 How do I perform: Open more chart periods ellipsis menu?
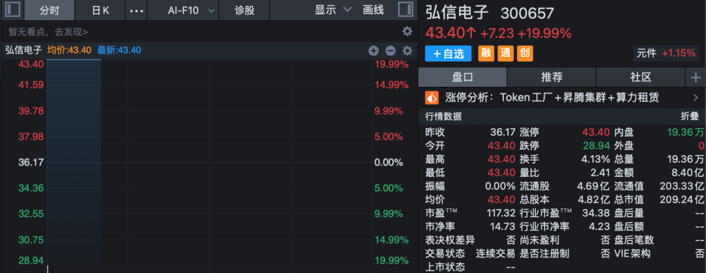(x=136, y=10)
